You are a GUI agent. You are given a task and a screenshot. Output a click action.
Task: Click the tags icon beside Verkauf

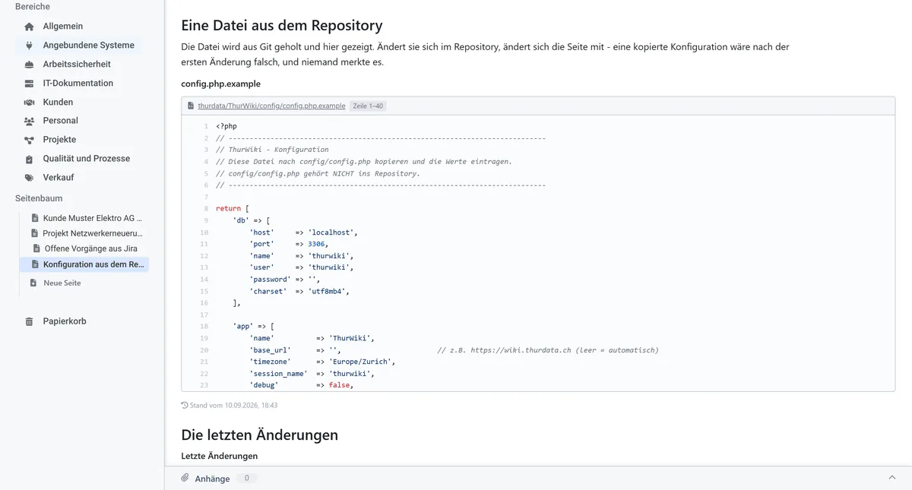tap(29, 178)
